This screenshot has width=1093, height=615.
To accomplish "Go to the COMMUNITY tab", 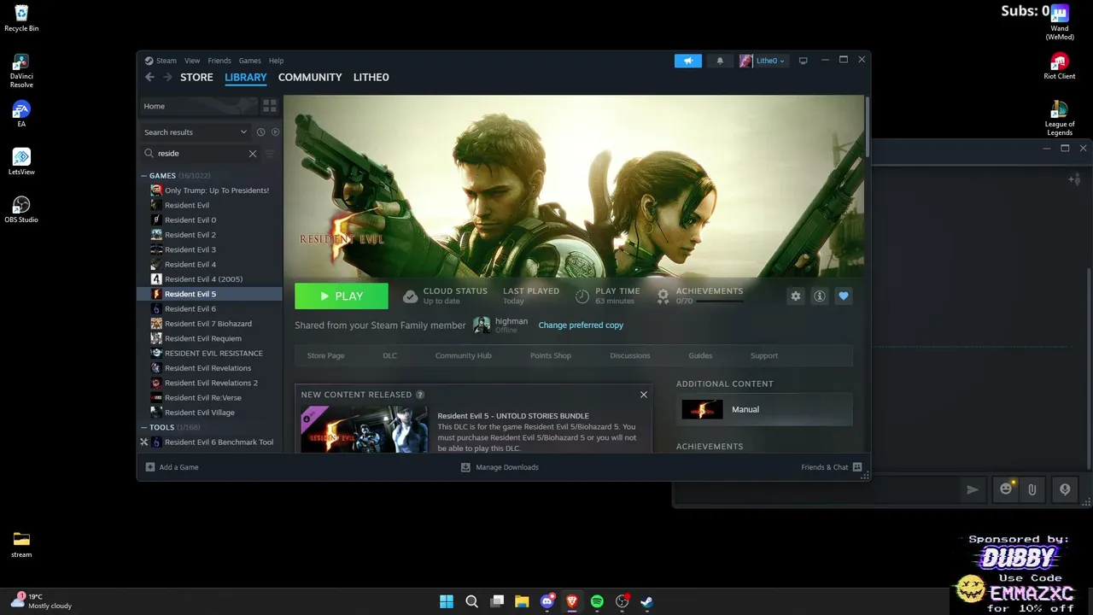I will pyautogui.click(x=310, y=77).
